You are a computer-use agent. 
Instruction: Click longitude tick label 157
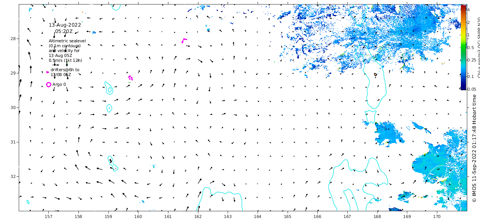[x=48, y=217]
